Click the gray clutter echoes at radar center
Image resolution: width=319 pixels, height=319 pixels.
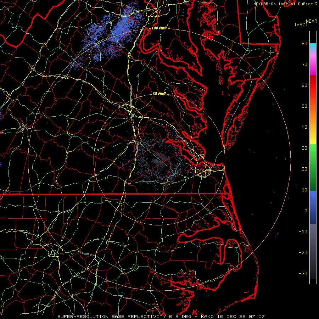pyautogui.click(x=160, y=160)
